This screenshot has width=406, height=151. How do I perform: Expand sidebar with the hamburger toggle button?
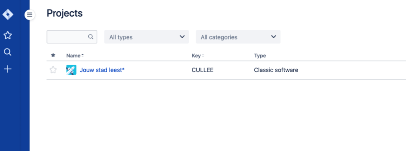(30, 15)
